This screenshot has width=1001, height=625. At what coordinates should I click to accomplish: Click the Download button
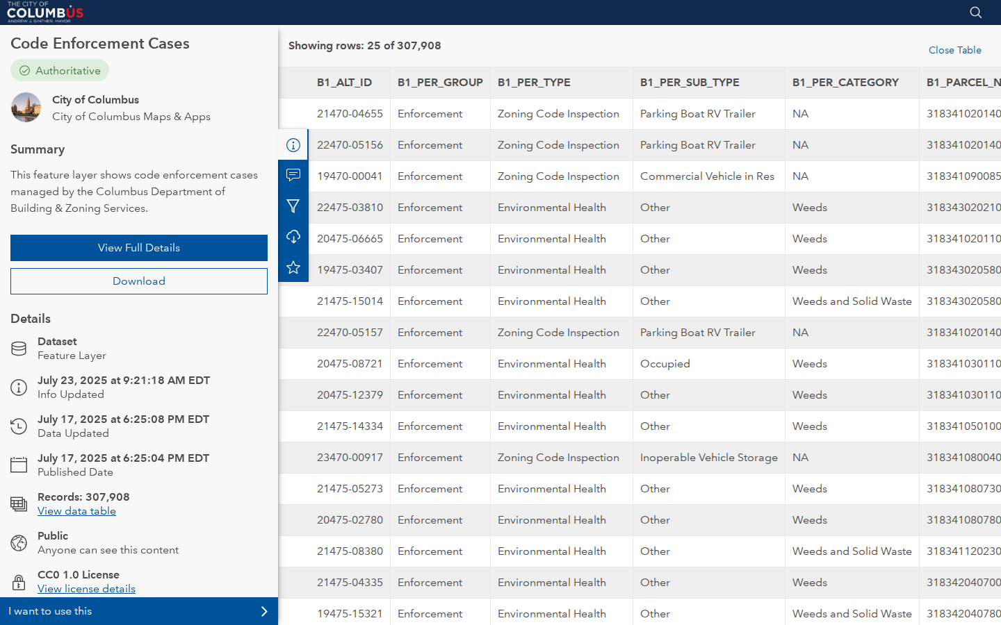click(139, 281)
